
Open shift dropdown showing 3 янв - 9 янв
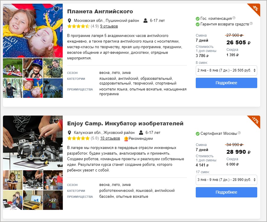226,180
